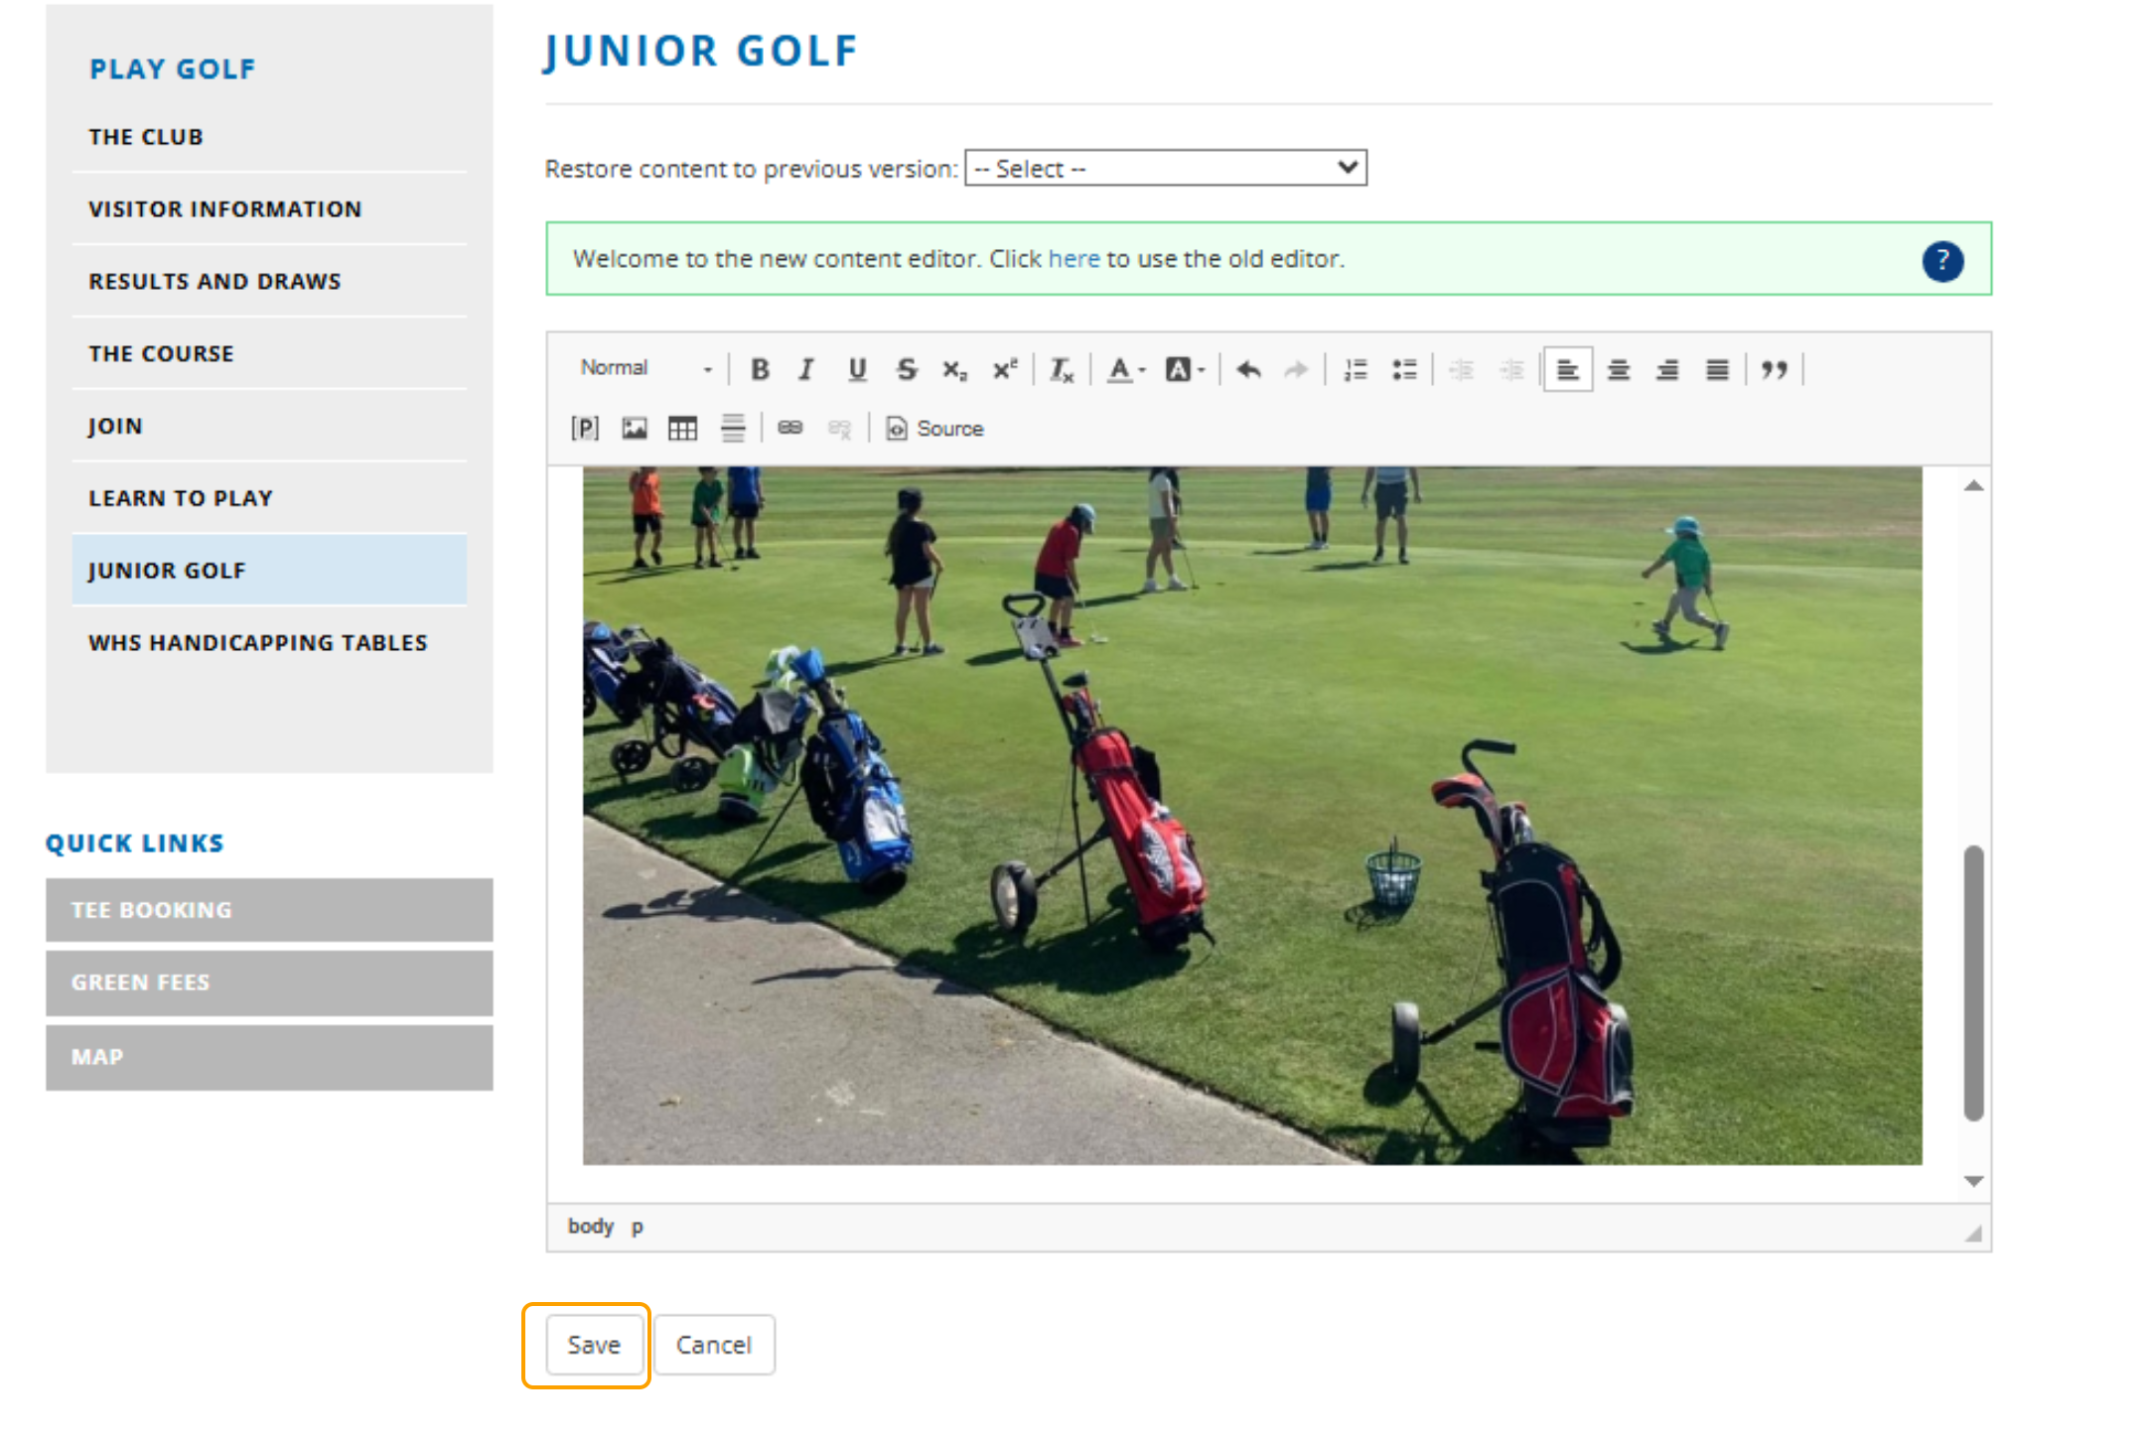Toggle underline formatting
This screenshot has width=2144, height=1439.
click(x=857, y=369)
